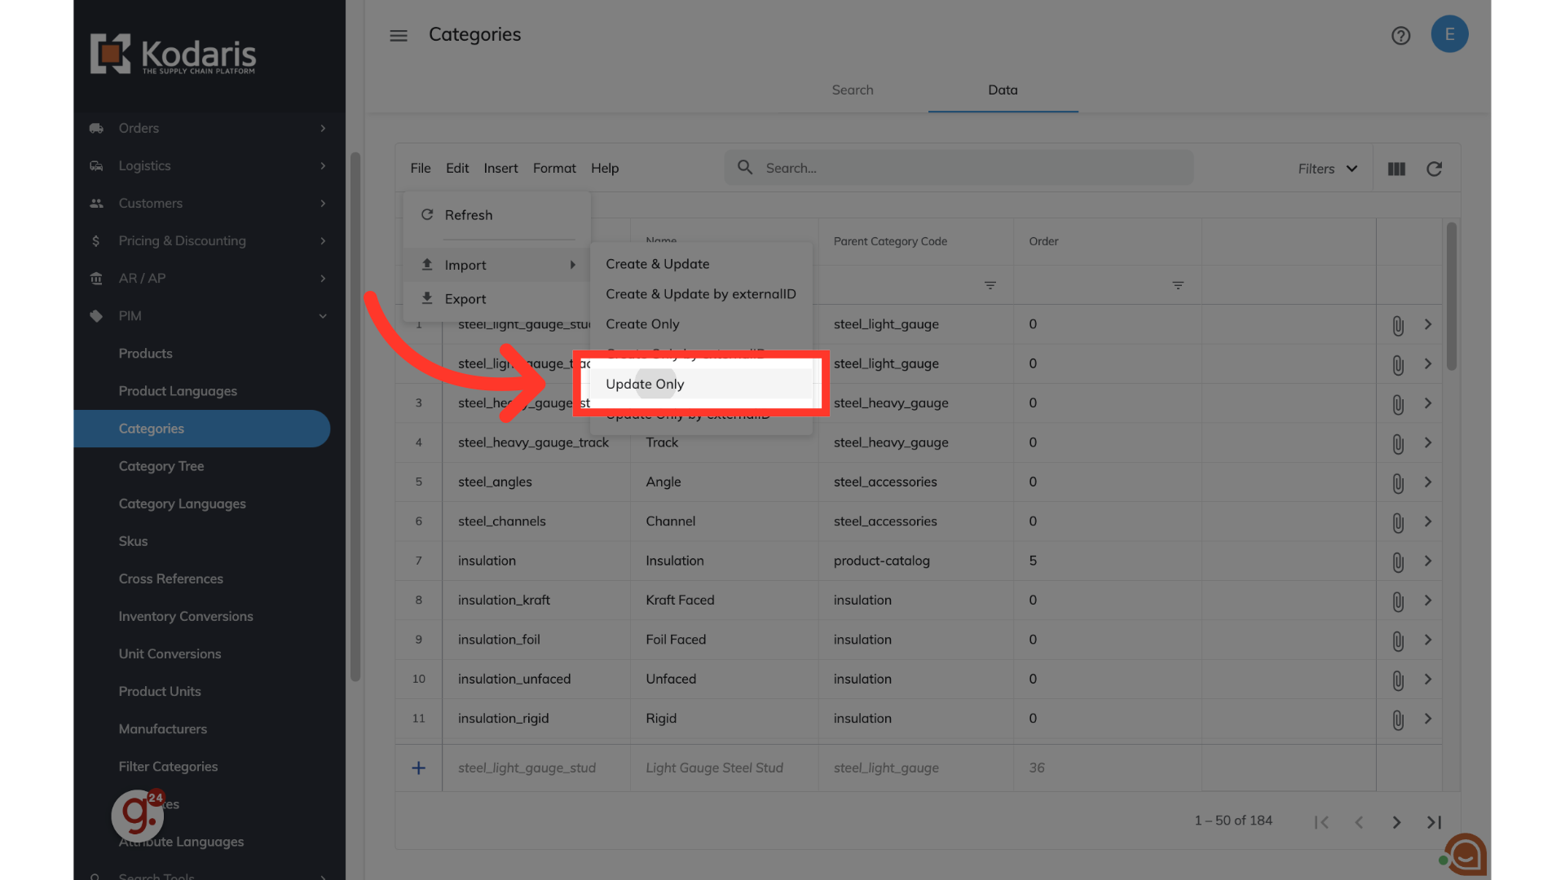Click attachment paperclip for steel_angles row
The image size is (1565, 880).
click(x=1397, y=483)
